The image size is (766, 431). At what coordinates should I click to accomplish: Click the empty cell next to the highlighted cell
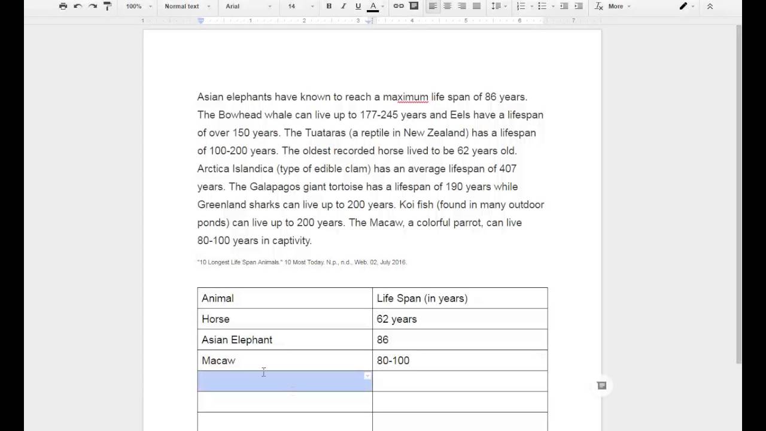coord(460,381)
